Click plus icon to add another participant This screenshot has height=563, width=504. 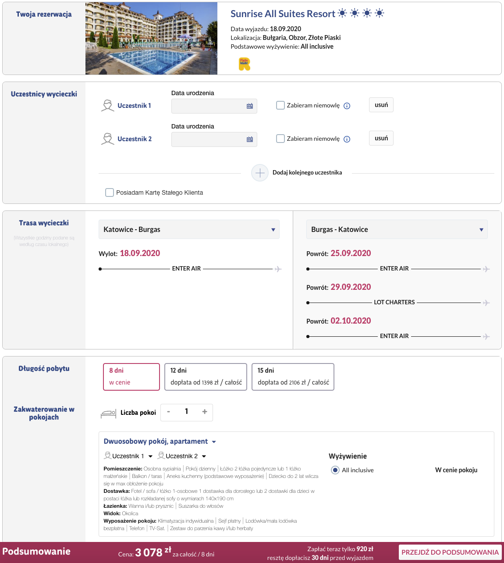point(260,173)
